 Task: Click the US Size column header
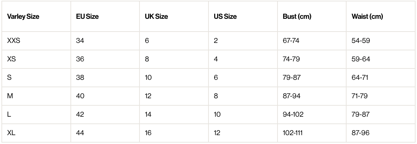[225, 17]
